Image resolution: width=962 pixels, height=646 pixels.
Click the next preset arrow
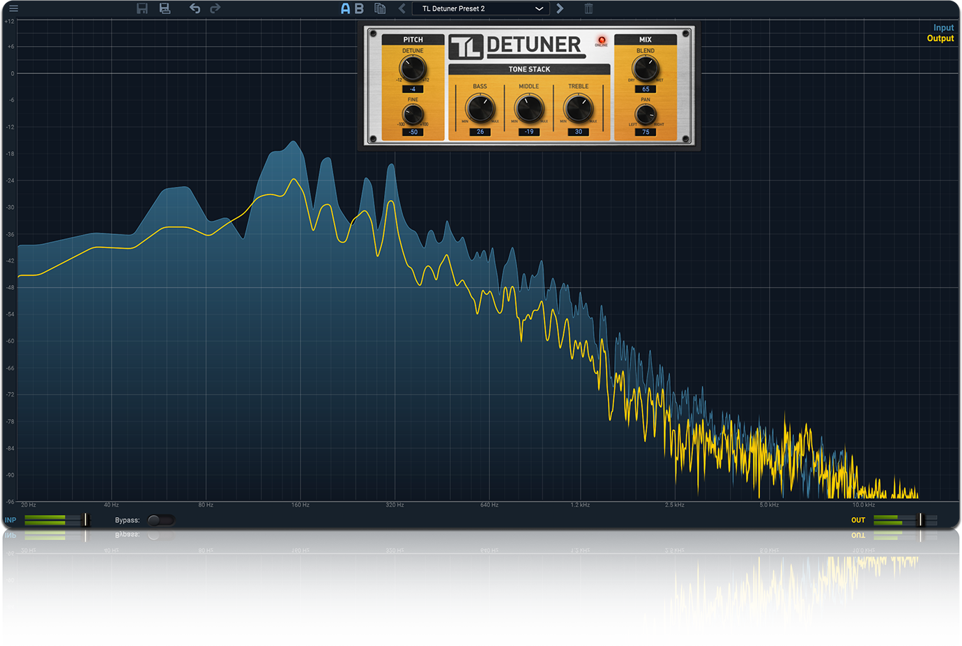(x=560, y=8)
